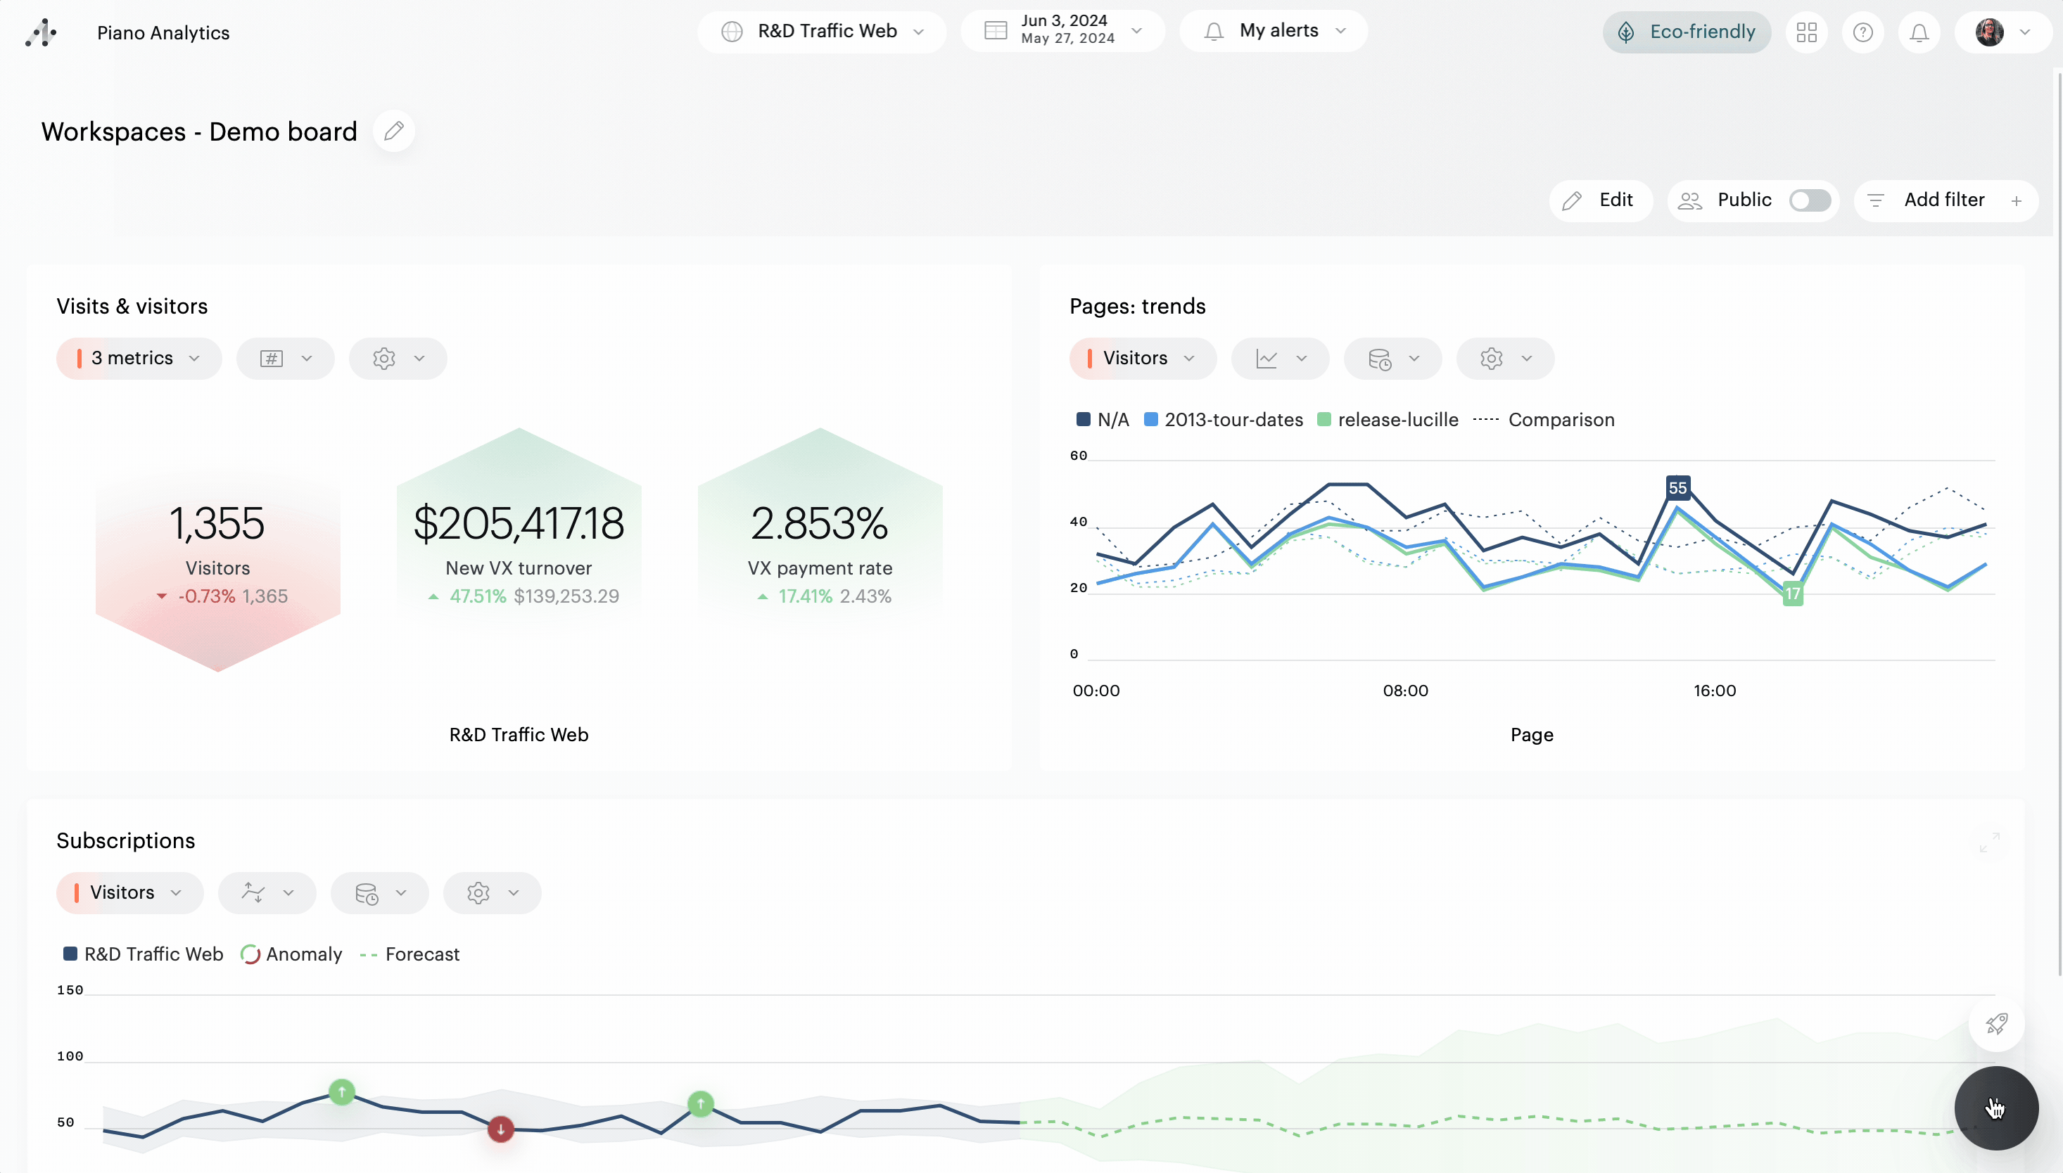Viewport: 2063px width, 1173px height.
Task: Open the 3 metrics dropdown
Action: 139,359
